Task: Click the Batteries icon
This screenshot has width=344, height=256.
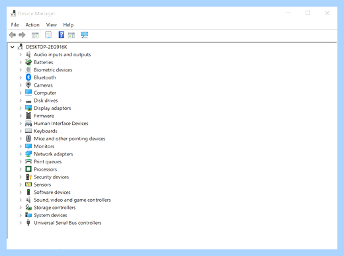Action: (x=28, y=62)
